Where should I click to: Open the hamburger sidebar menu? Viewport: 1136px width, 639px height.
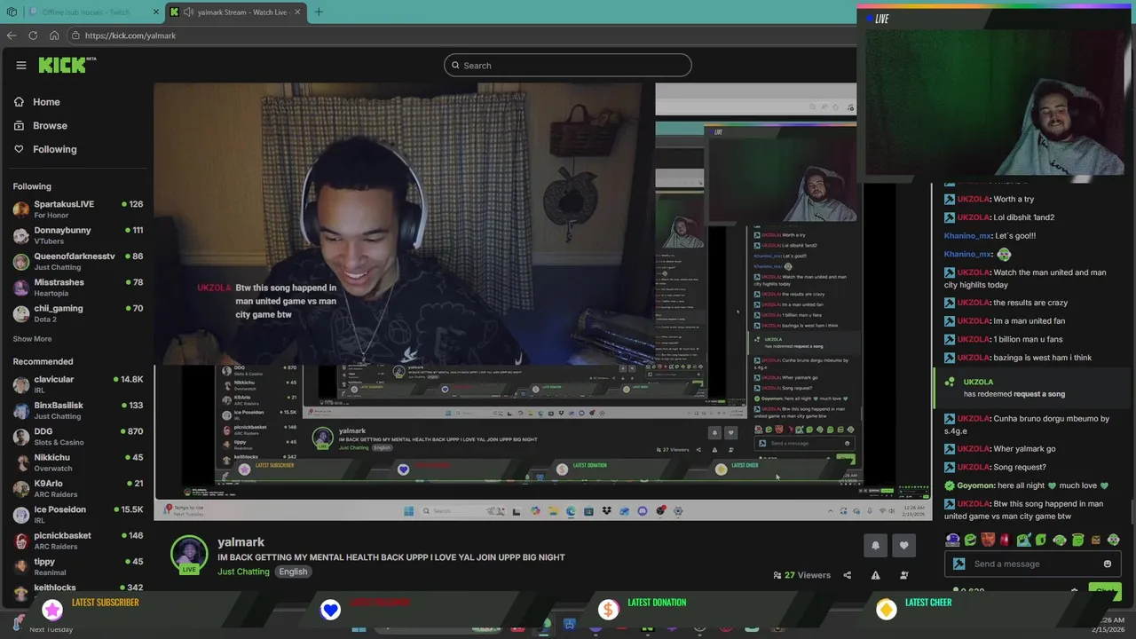[20, 65]
